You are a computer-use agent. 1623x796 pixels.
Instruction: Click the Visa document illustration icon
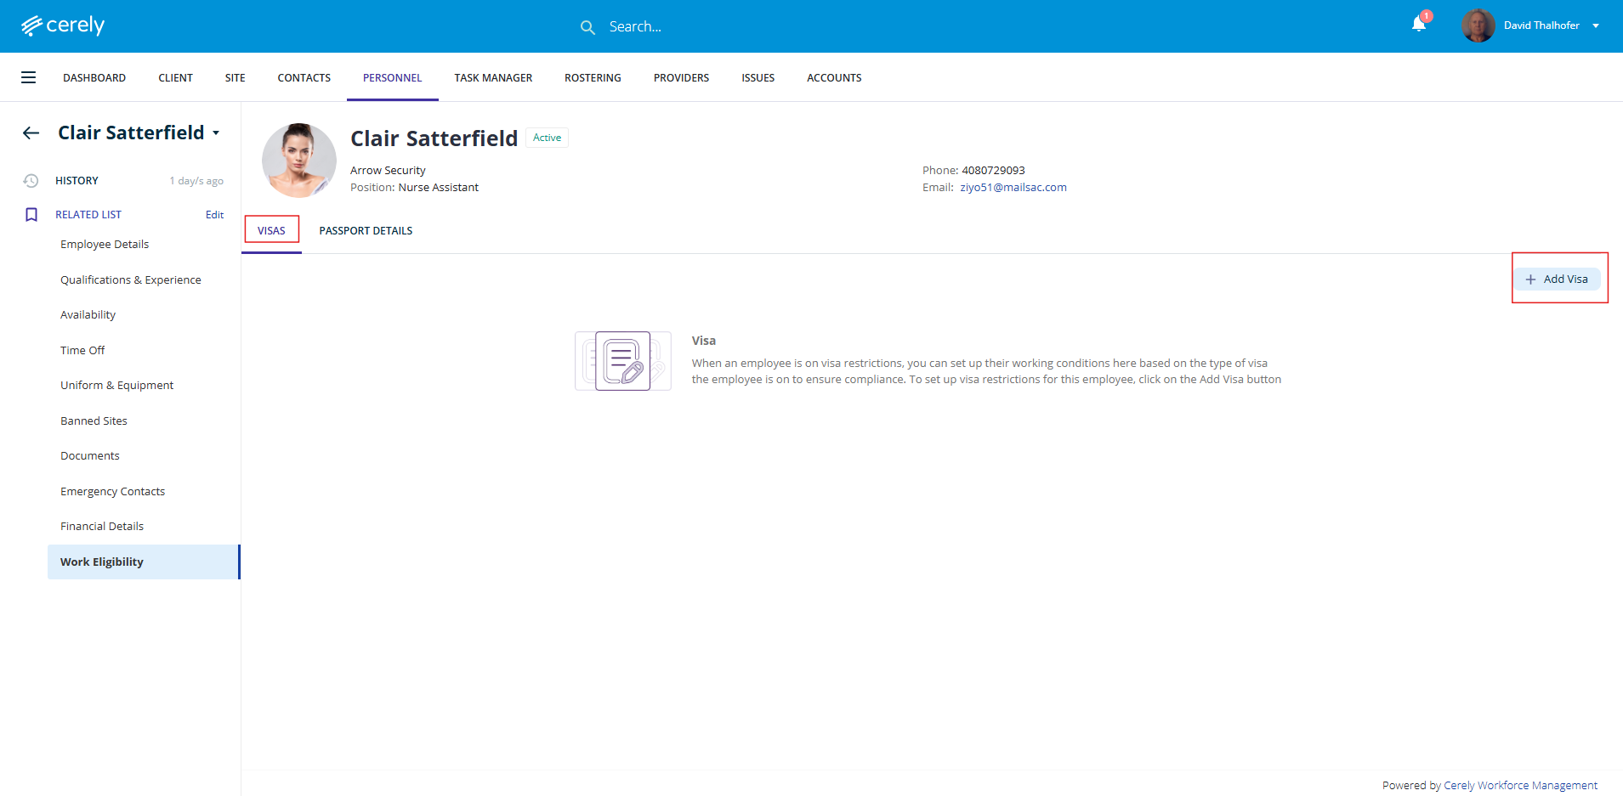[622, 361]
